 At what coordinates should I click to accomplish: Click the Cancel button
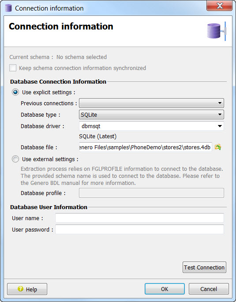[209, 289]
